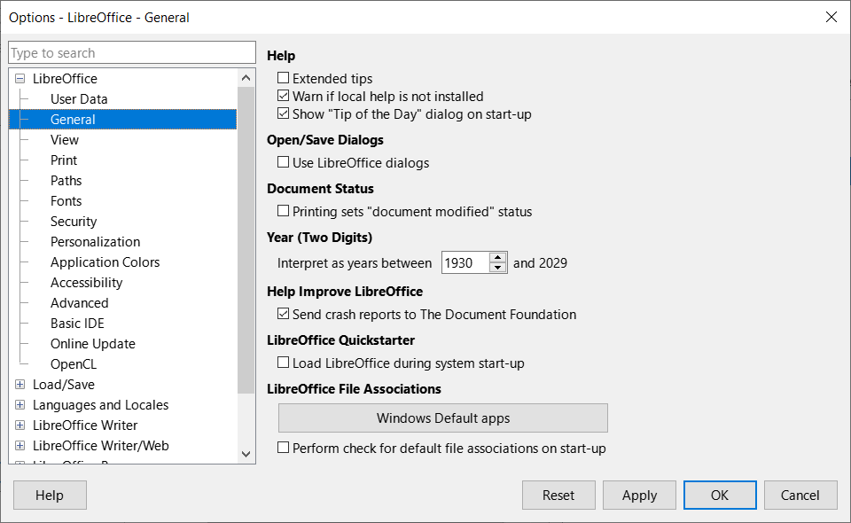Enable the Extended tips checkbox
Viewport: 851px width, 523px height.
point(284,78)
